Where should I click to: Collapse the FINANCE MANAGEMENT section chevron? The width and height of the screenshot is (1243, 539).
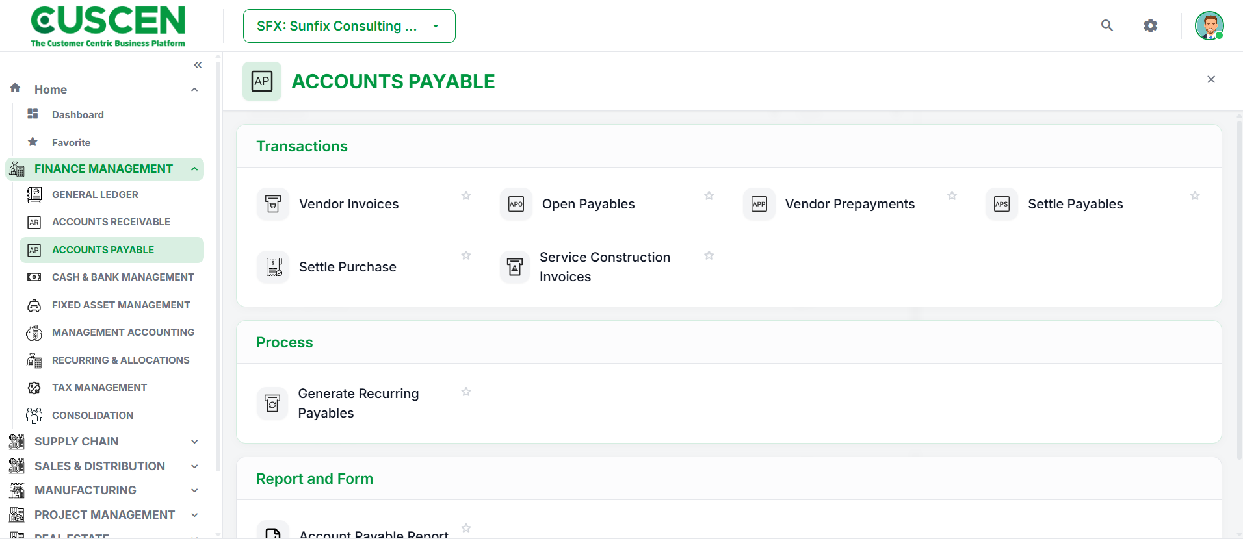tap(194, 169)
